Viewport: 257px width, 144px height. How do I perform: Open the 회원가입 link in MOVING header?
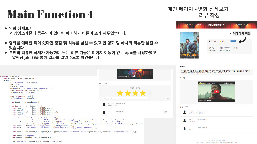tap(239, 25)
